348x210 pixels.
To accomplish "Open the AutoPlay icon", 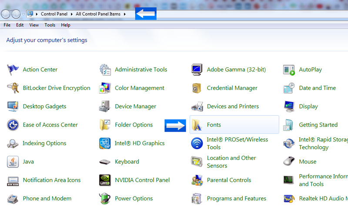I will (289, 70).
